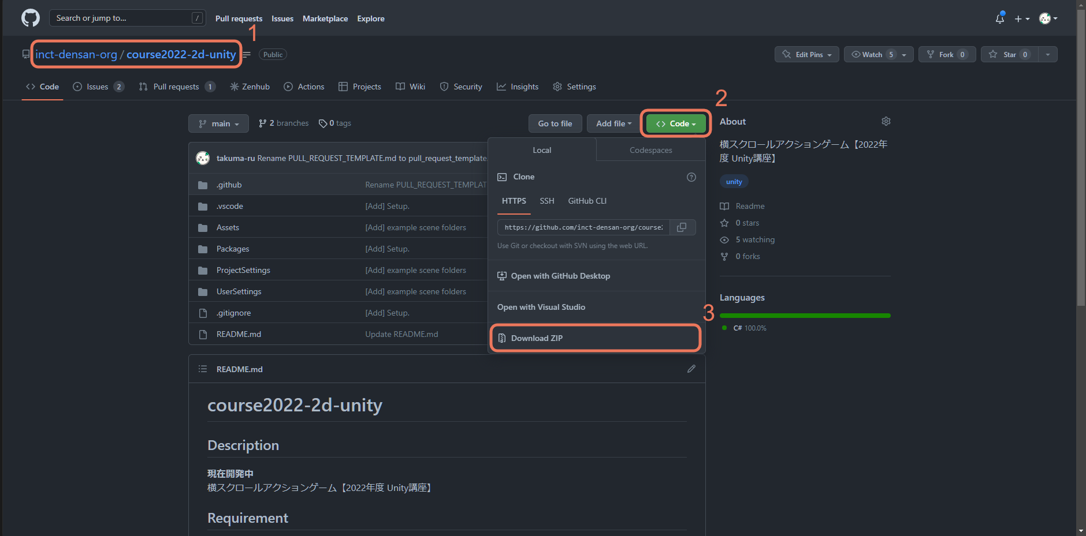
Task: View the 2 branches link
Action: click(284, 123)
